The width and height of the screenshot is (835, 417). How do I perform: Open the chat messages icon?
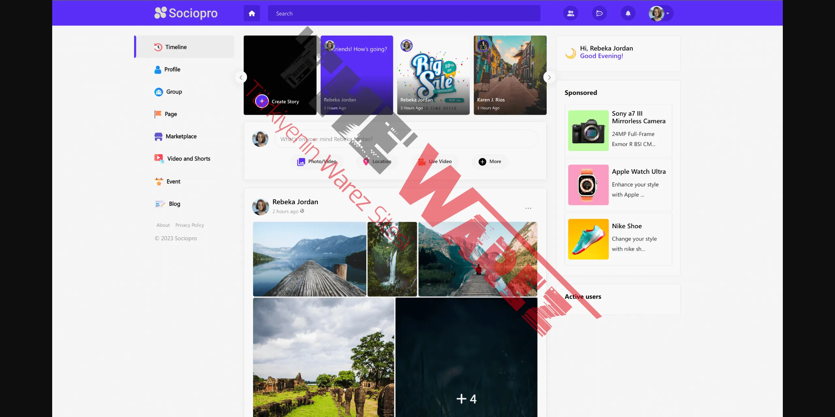pos(599,13)
